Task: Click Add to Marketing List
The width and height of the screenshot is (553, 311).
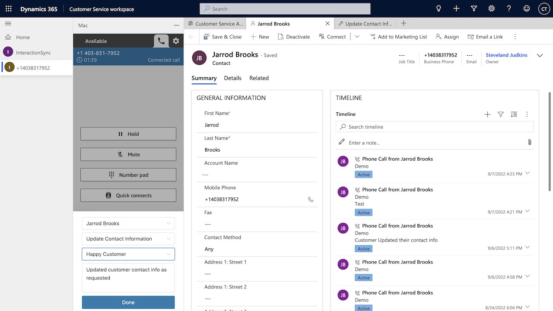Action: pos(398,37)
